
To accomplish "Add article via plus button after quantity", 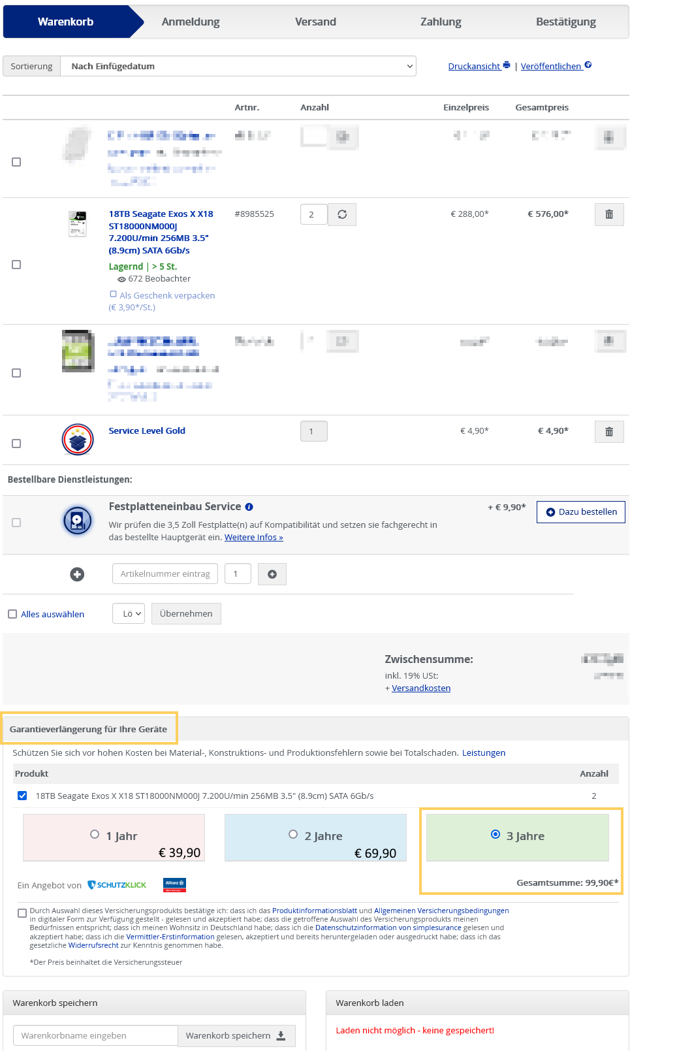I will coord(272,574).
